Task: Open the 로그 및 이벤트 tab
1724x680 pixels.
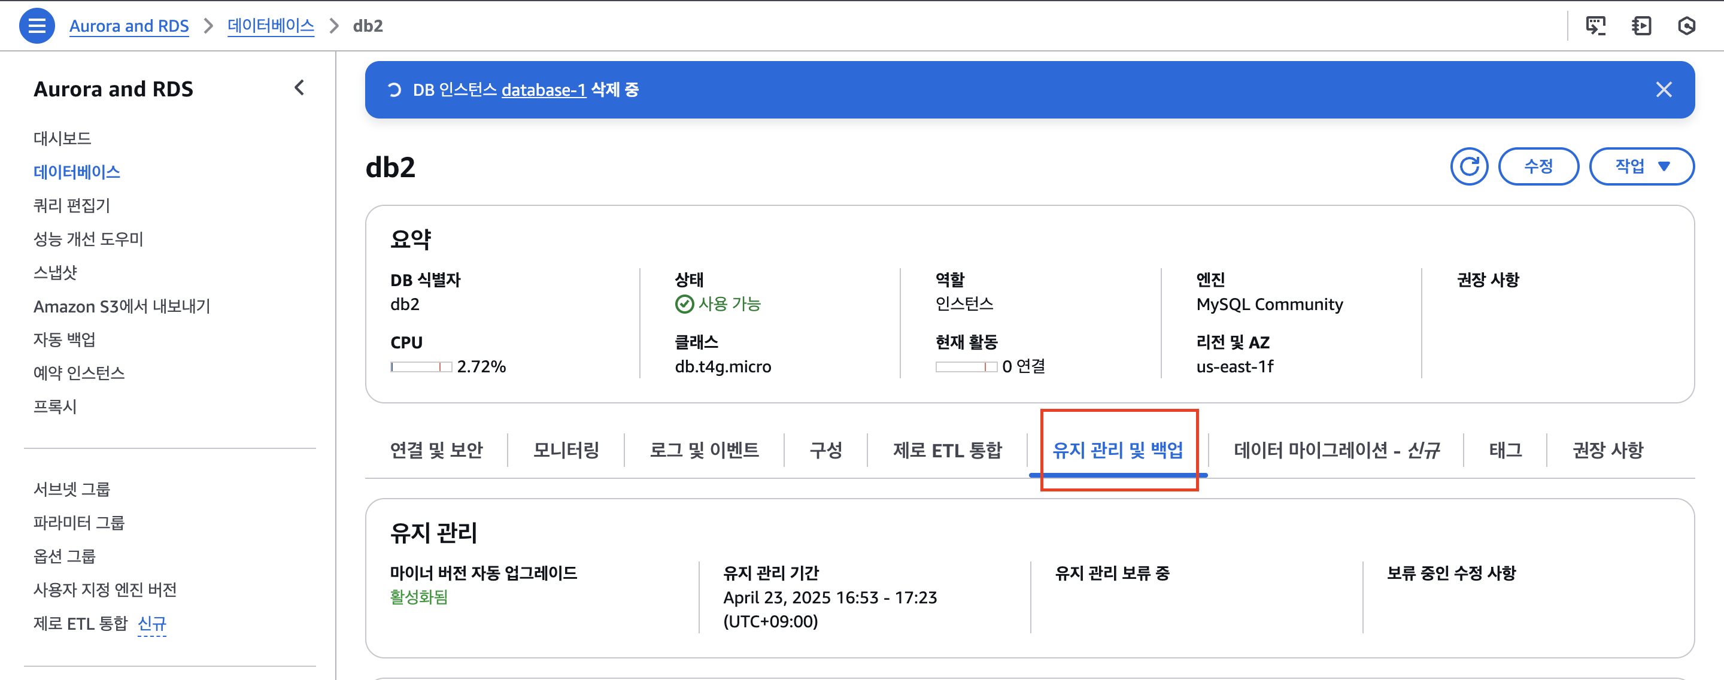Action: [704, 450]
